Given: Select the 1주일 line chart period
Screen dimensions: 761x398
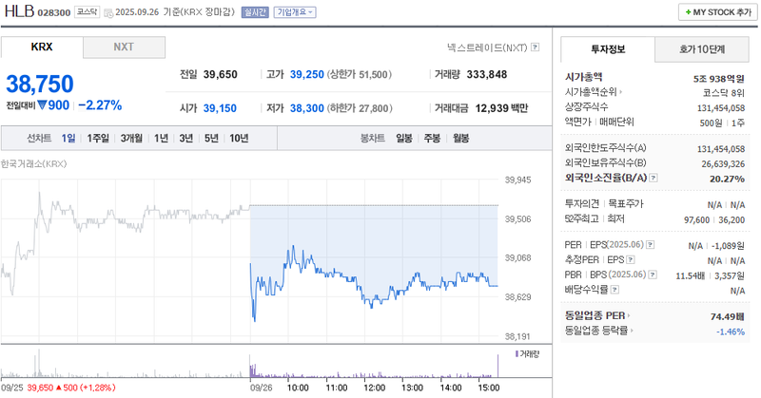Looking at the screenshot, I should 98,138.
